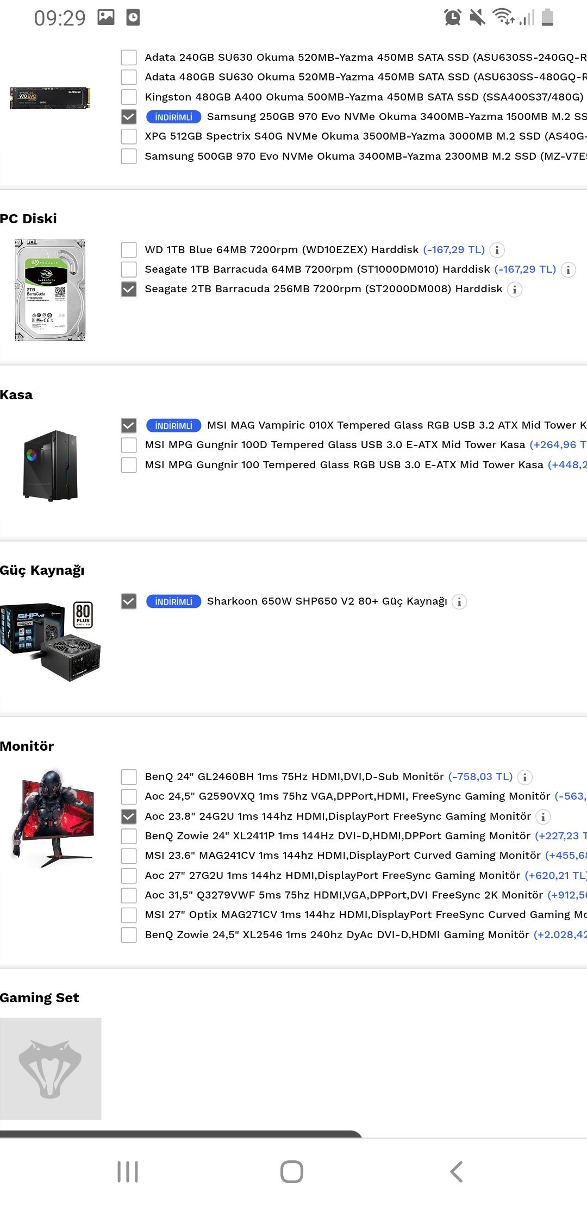Tap the İNDİRİMLİ badge on Sharkoon 650W

click(x=174, y=601)
